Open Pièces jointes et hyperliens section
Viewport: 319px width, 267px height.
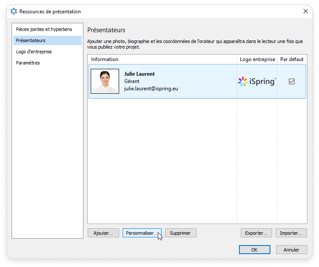coord(44,29)
